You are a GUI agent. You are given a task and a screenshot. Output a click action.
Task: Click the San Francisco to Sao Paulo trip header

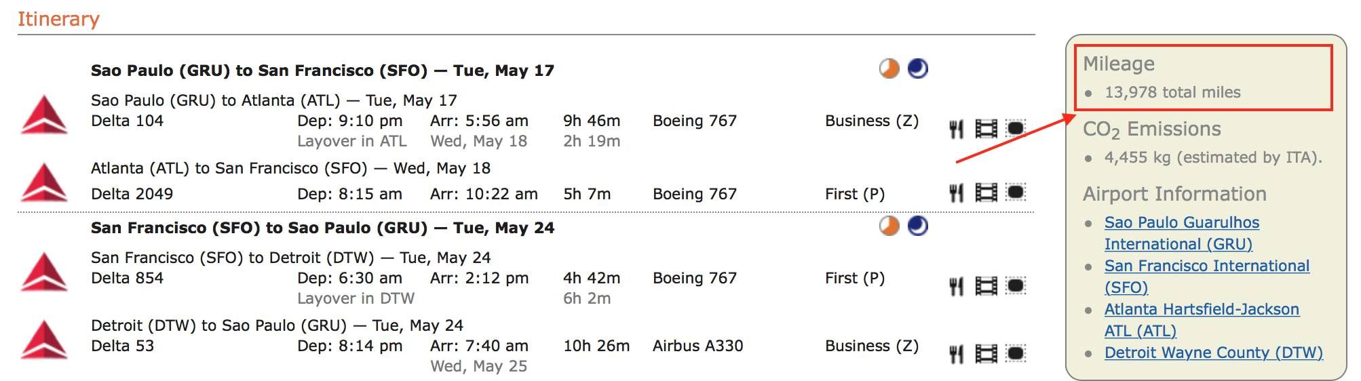(322, 228)
